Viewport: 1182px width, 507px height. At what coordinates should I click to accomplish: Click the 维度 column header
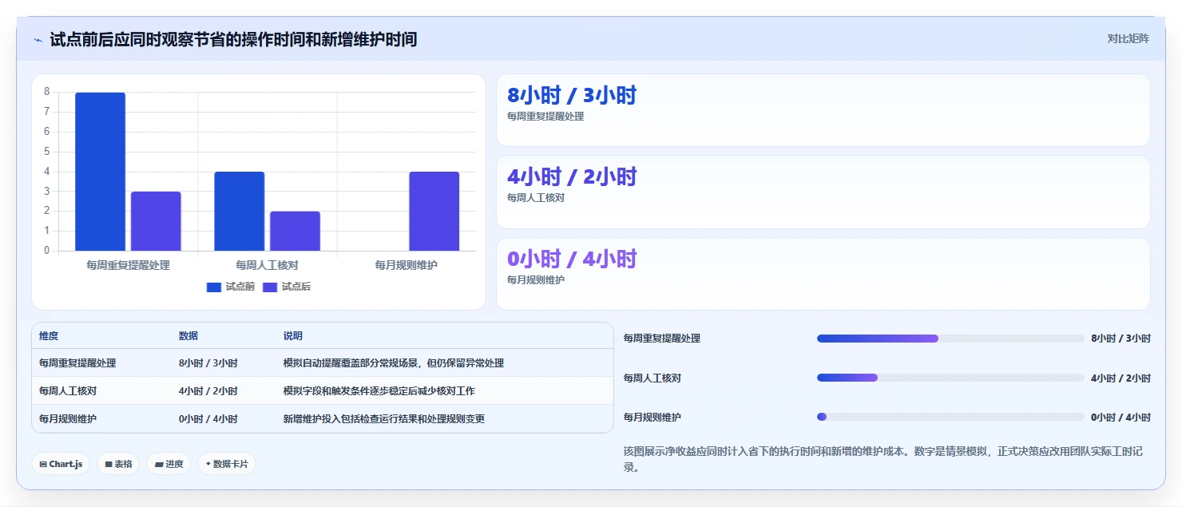pyautogui.click(x=49, y=336)
